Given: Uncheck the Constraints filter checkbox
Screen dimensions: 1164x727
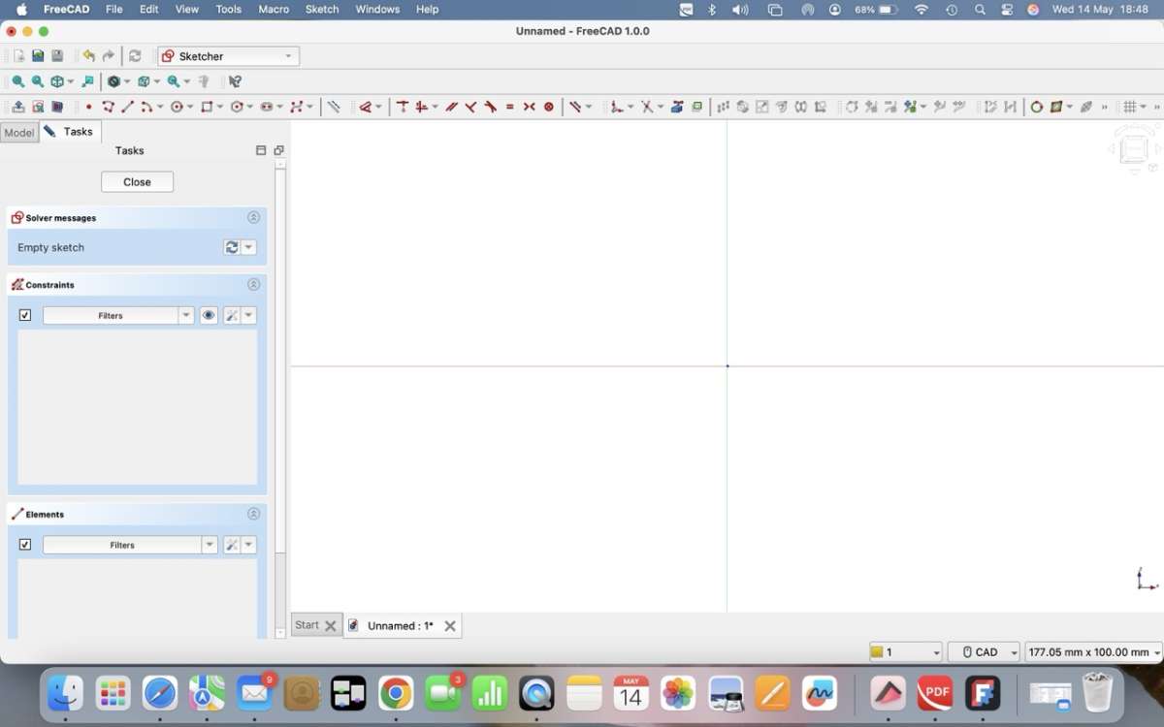Looking at the screenshot, I should coord(25,315).
